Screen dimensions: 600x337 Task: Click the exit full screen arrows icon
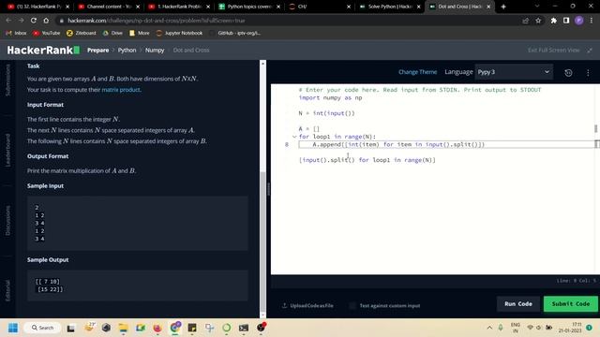[590, 50]
